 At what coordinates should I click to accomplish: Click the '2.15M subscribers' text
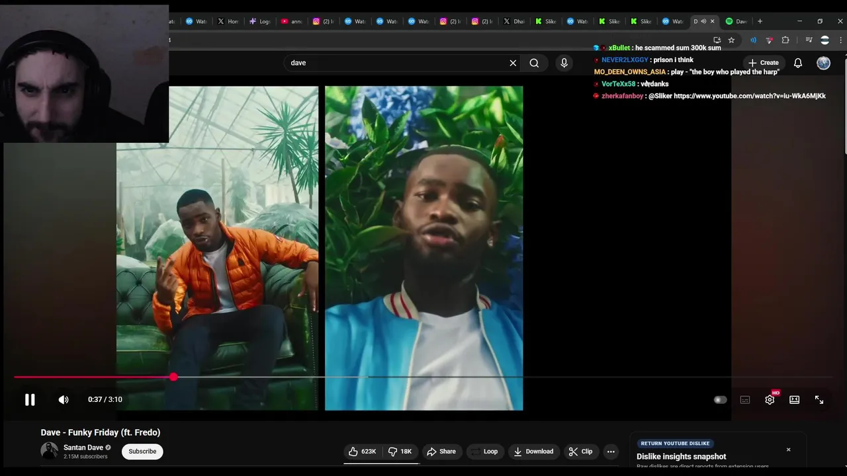click(85, 457)
